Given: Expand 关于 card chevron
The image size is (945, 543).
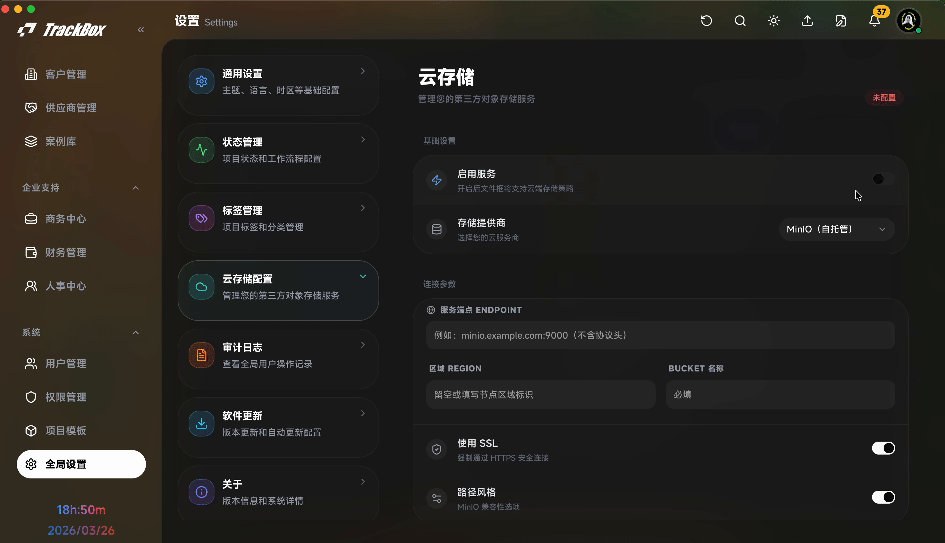Looking at the screenshot, I should 363,481.
